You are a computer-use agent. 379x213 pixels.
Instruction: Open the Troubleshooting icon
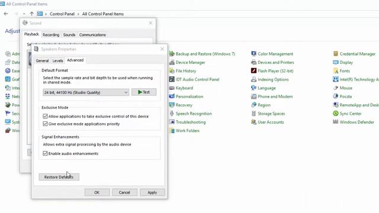click(x=172, y=122)
